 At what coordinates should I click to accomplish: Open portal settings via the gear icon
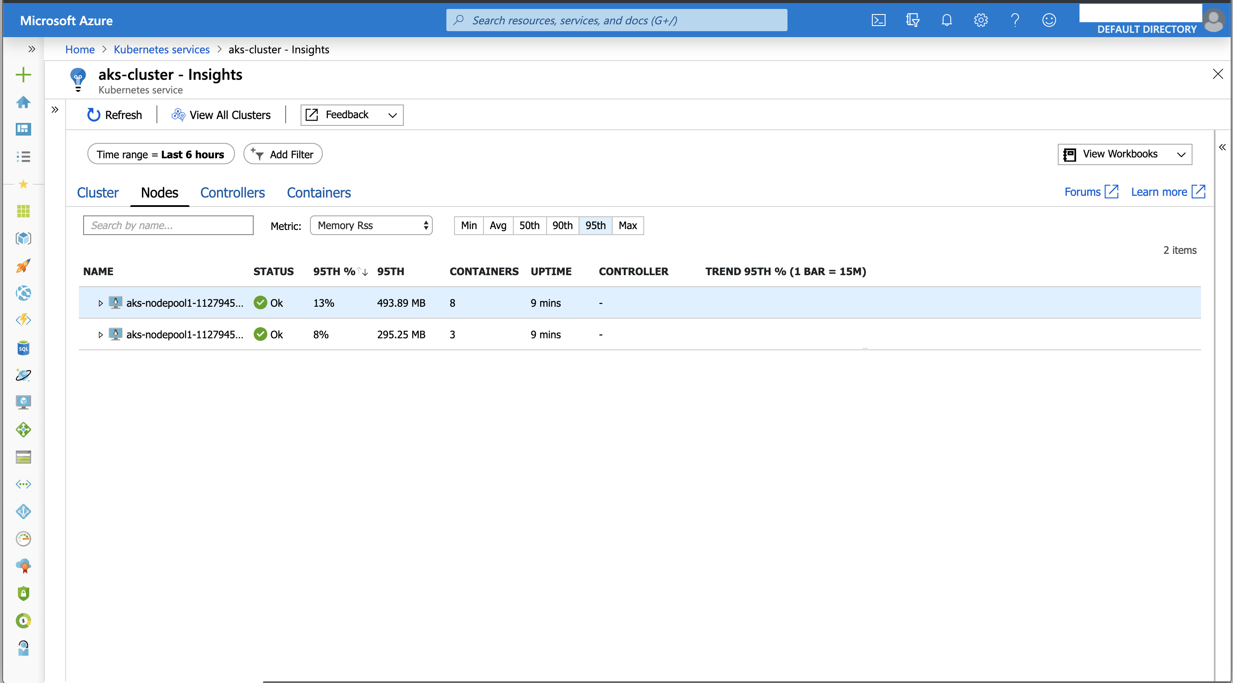[981, 20]
